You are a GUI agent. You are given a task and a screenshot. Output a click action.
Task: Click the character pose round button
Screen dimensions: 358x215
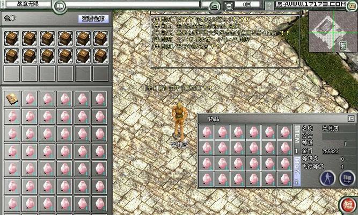pyautogui.click(x=327, y=178)
